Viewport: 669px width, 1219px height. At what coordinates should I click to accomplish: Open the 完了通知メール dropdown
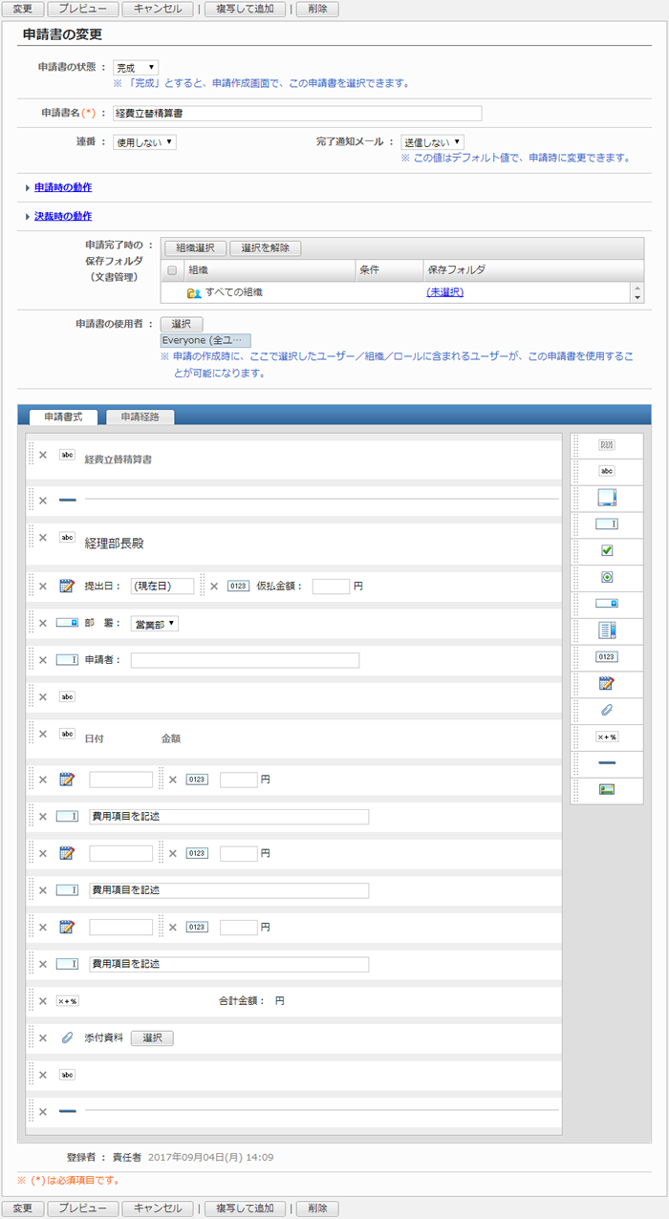[x=432, y=141]
